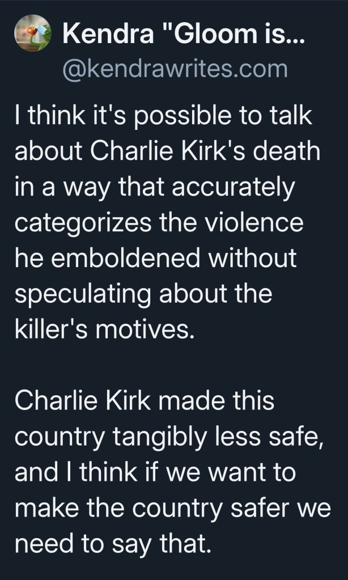This screenshot has width=348, height=580.
Task: Click the line "speculating about the"
Action: coord(144,294)
